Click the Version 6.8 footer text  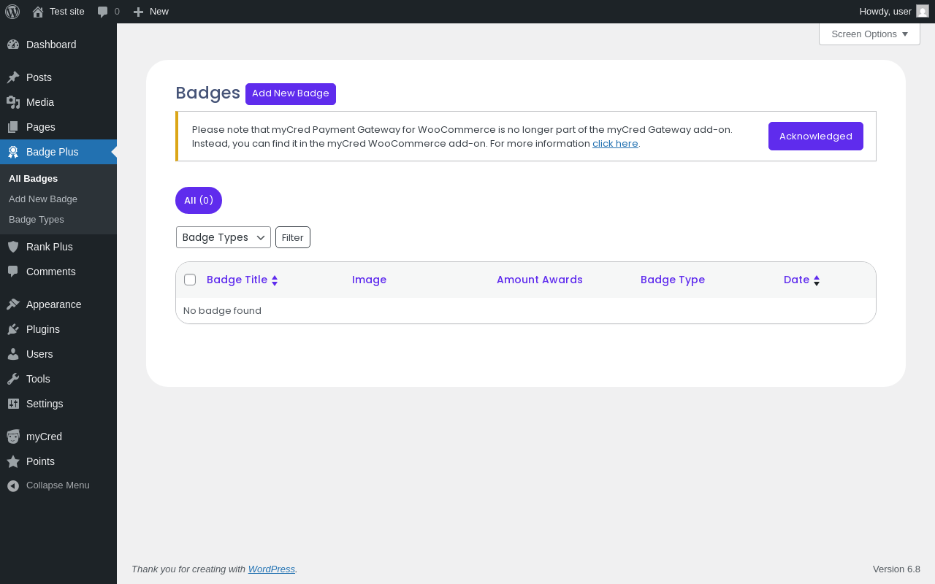896,569
